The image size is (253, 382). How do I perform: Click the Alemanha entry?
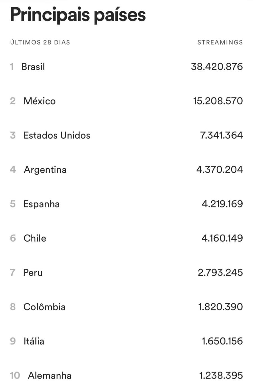[50, 376]
